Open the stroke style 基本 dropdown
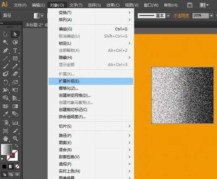The width and height of the screenshot is (217, 179). [x=168, y=16]
